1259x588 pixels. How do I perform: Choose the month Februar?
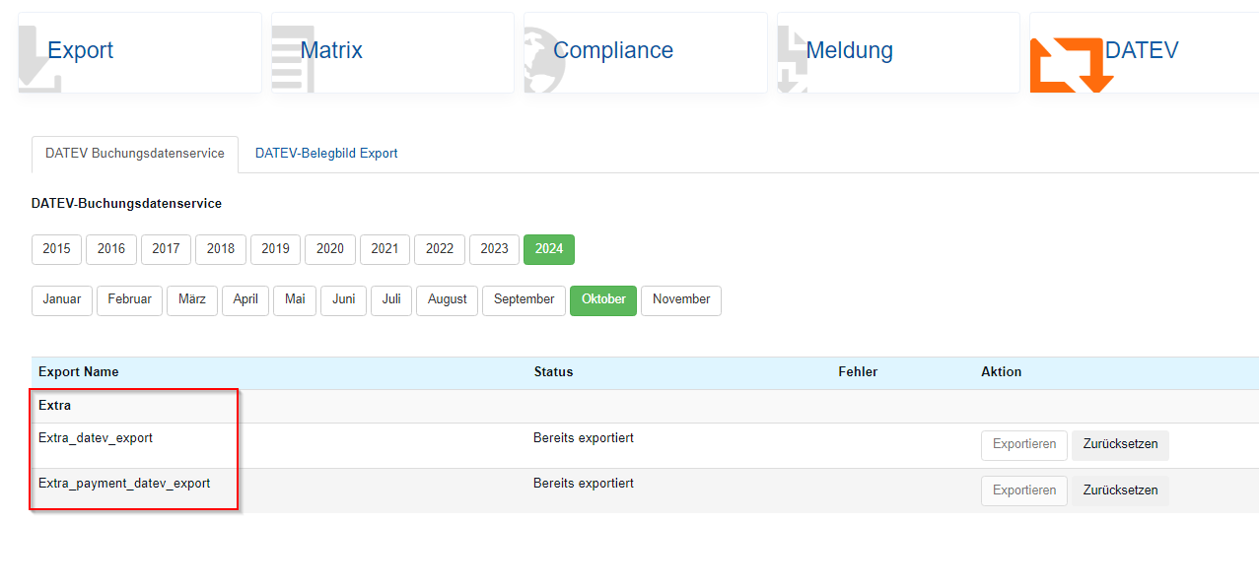129,300
